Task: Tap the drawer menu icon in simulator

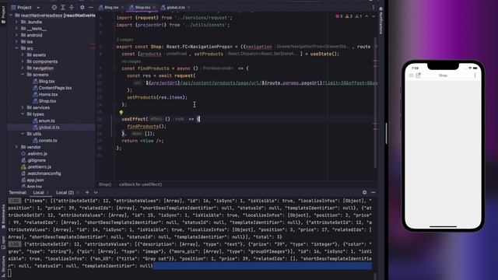Action: click(411, 75)
